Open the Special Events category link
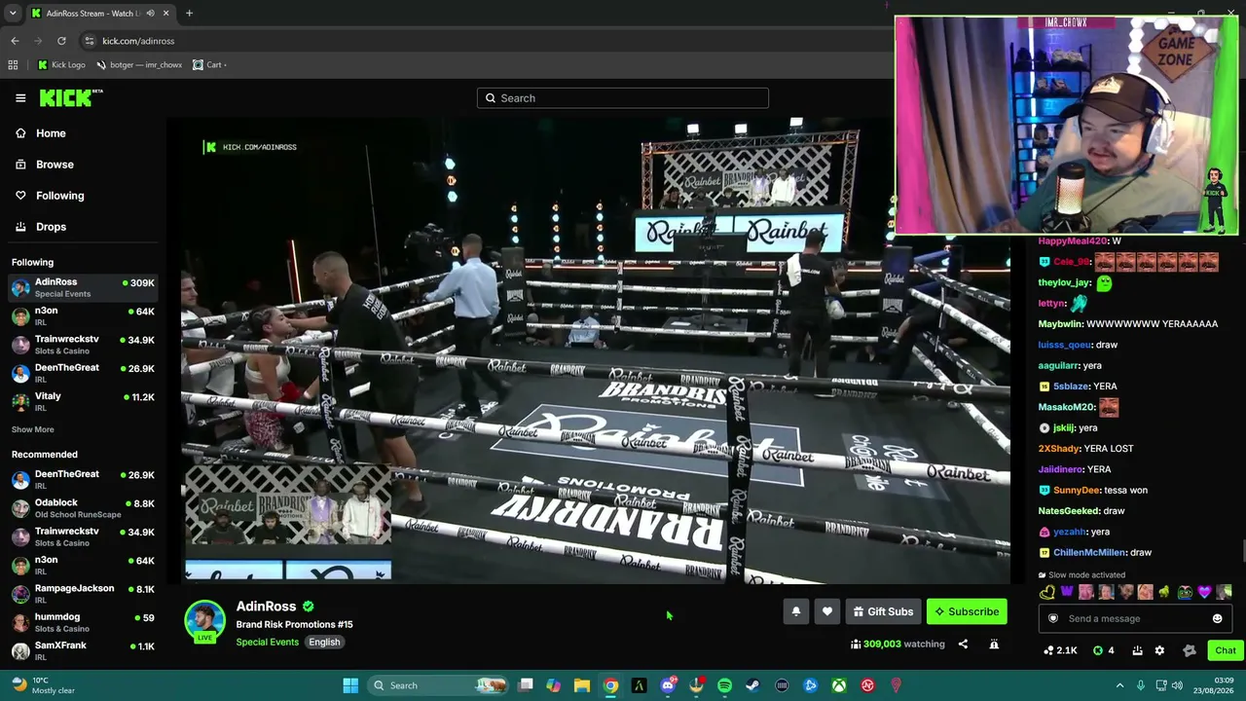The height and width of the screenshot is (701, 1246). (267, 642)
